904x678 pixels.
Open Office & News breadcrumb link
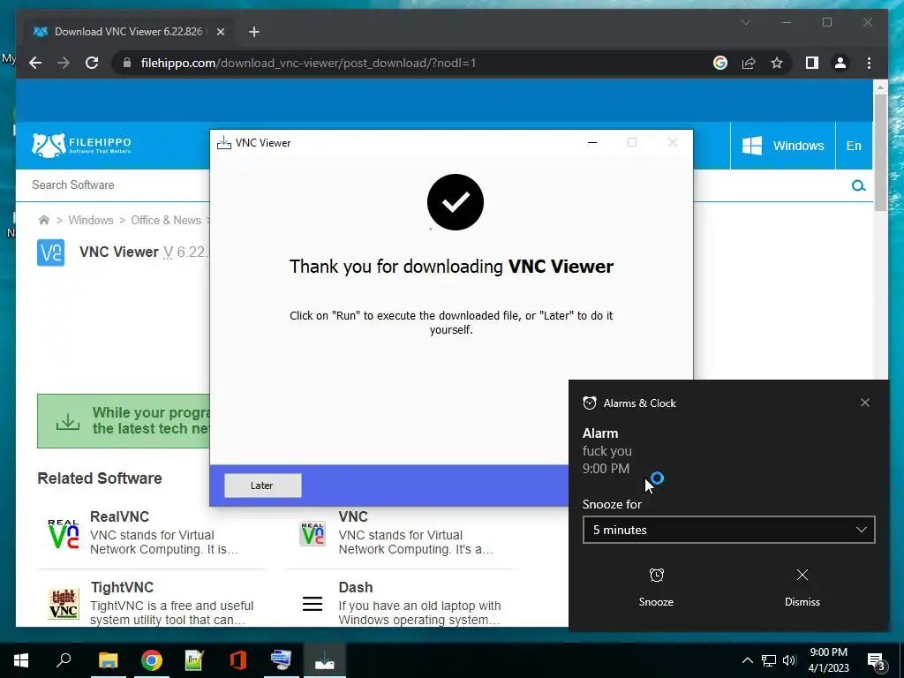[x=166, y=220]
